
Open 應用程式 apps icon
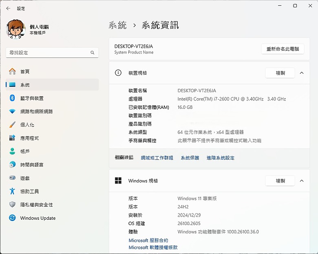pyautogui.click(x=12, y=138)
